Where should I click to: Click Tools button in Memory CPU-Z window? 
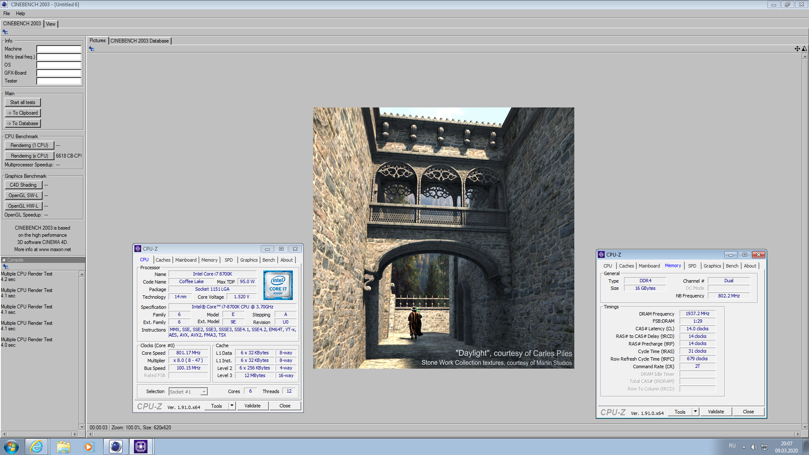[680, 412]
